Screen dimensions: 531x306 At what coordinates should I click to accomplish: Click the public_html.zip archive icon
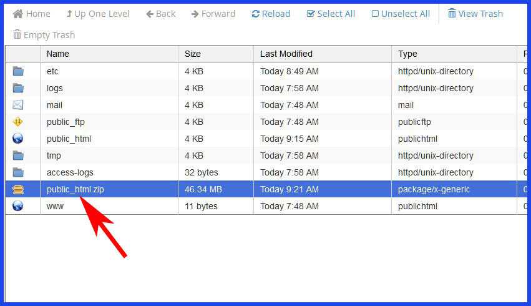coord(18,189)
